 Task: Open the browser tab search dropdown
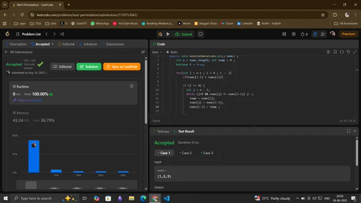5,5
